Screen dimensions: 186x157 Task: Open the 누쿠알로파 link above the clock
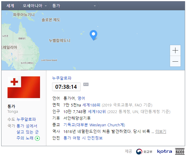62,78
